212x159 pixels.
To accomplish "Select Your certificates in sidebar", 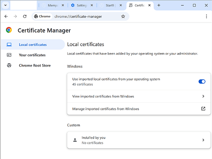I will point(32,55).
